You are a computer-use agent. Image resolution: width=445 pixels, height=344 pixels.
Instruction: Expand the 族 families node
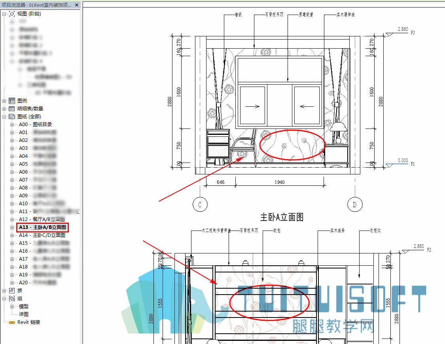tap(4, 290)
